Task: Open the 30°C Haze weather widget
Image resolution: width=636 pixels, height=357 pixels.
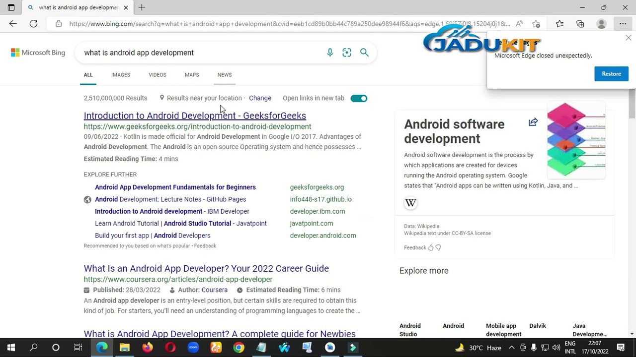Action: [x=477, y=348]
